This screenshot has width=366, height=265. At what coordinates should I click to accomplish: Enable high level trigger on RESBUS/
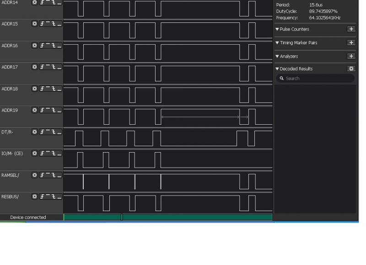48,197
